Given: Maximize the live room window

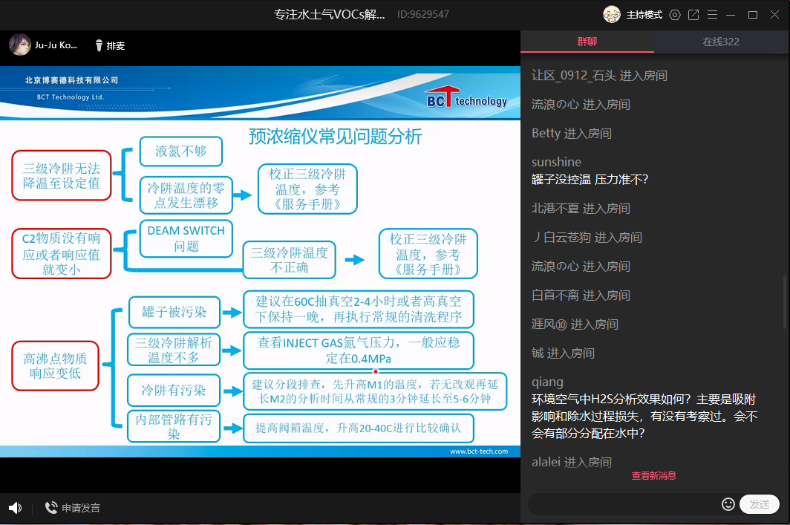Looking at the screenshot, I should [x=753, y=15].
